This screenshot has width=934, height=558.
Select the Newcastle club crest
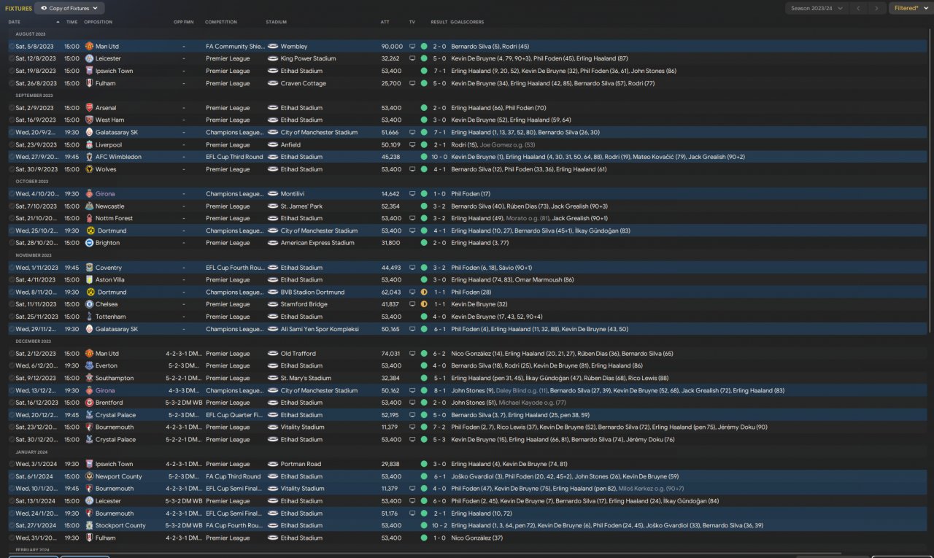point(89,206)
